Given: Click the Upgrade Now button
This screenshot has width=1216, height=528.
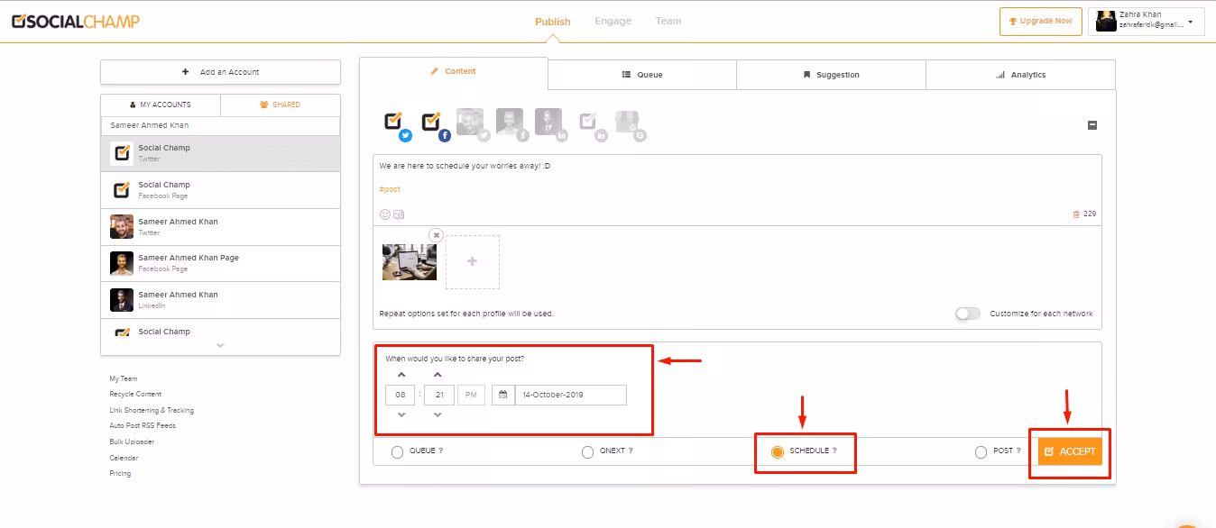Looking at the screenshot, I should [1041, 21].
